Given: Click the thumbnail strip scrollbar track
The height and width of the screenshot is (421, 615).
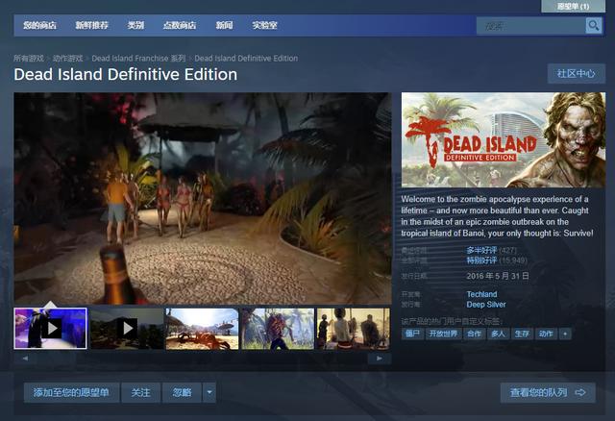Looking at the screenshot, I should click(x=202, y=359).
